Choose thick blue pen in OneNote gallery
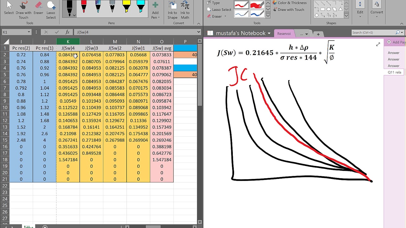The width and height of the screenshot is (406, 228). tap(257, 14)
